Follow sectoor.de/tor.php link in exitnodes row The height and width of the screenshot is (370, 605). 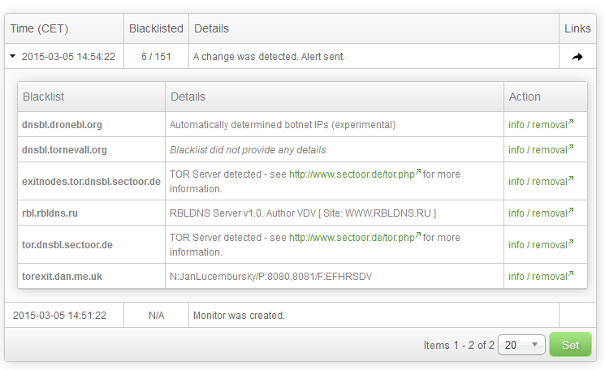tap(354, 173)
